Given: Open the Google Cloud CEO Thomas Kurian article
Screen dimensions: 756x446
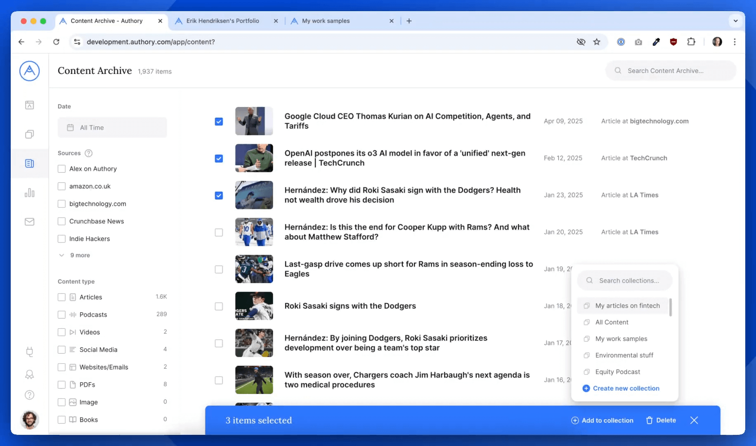Looking at the screenshot, I should point(407,121).
